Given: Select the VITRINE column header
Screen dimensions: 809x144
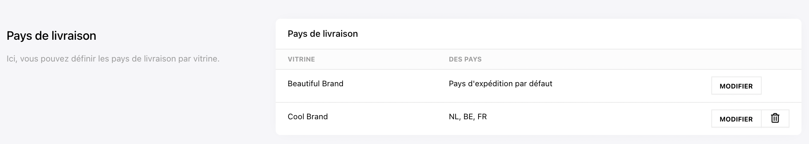Looking at the screenshot, I should coord(301,59).
